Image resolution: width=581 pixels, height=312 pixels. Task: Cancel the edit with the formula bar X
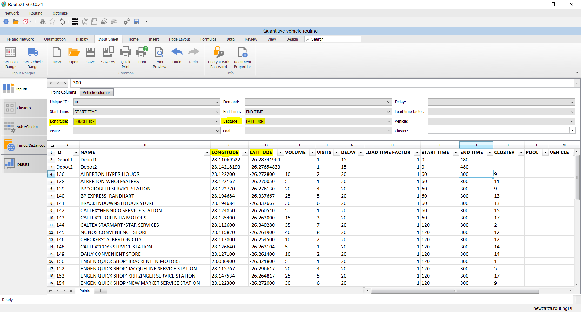click(51, 83)
